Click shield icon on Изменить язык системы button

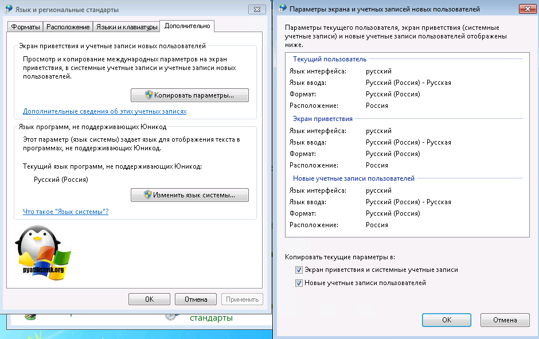tap(147, 194)
